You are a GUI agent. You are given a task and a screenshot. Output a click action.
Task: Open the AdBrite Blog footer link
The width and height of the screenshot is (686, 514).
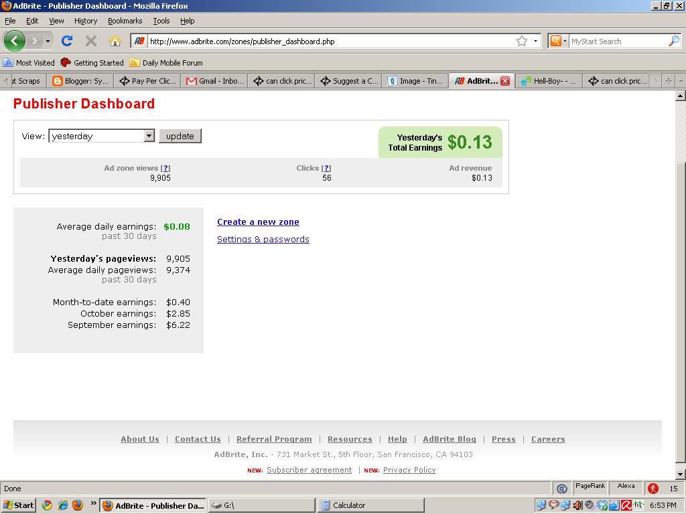tap(450, 439)
